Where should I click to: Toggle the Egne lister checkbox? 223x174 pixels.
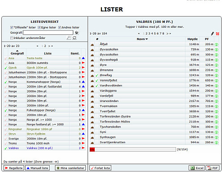39,27
